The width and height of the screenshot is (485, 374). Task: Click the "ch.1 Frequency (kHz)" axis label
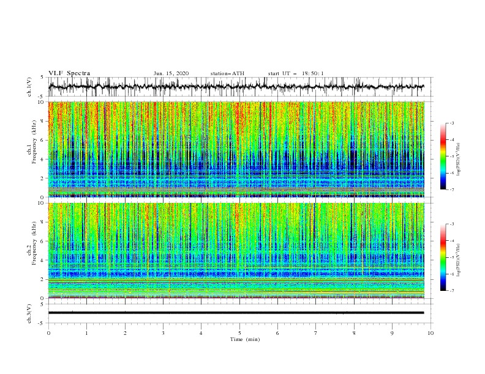point(32,141)
